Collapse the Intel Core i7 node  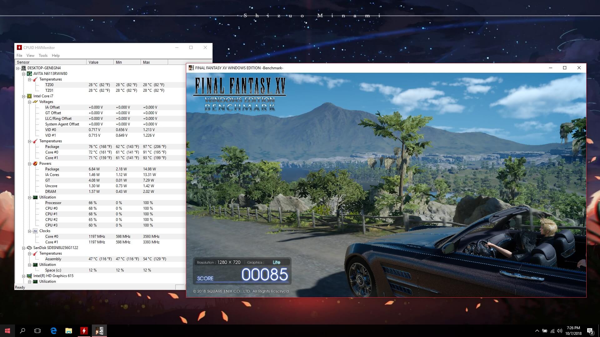(x=23, y=96)
